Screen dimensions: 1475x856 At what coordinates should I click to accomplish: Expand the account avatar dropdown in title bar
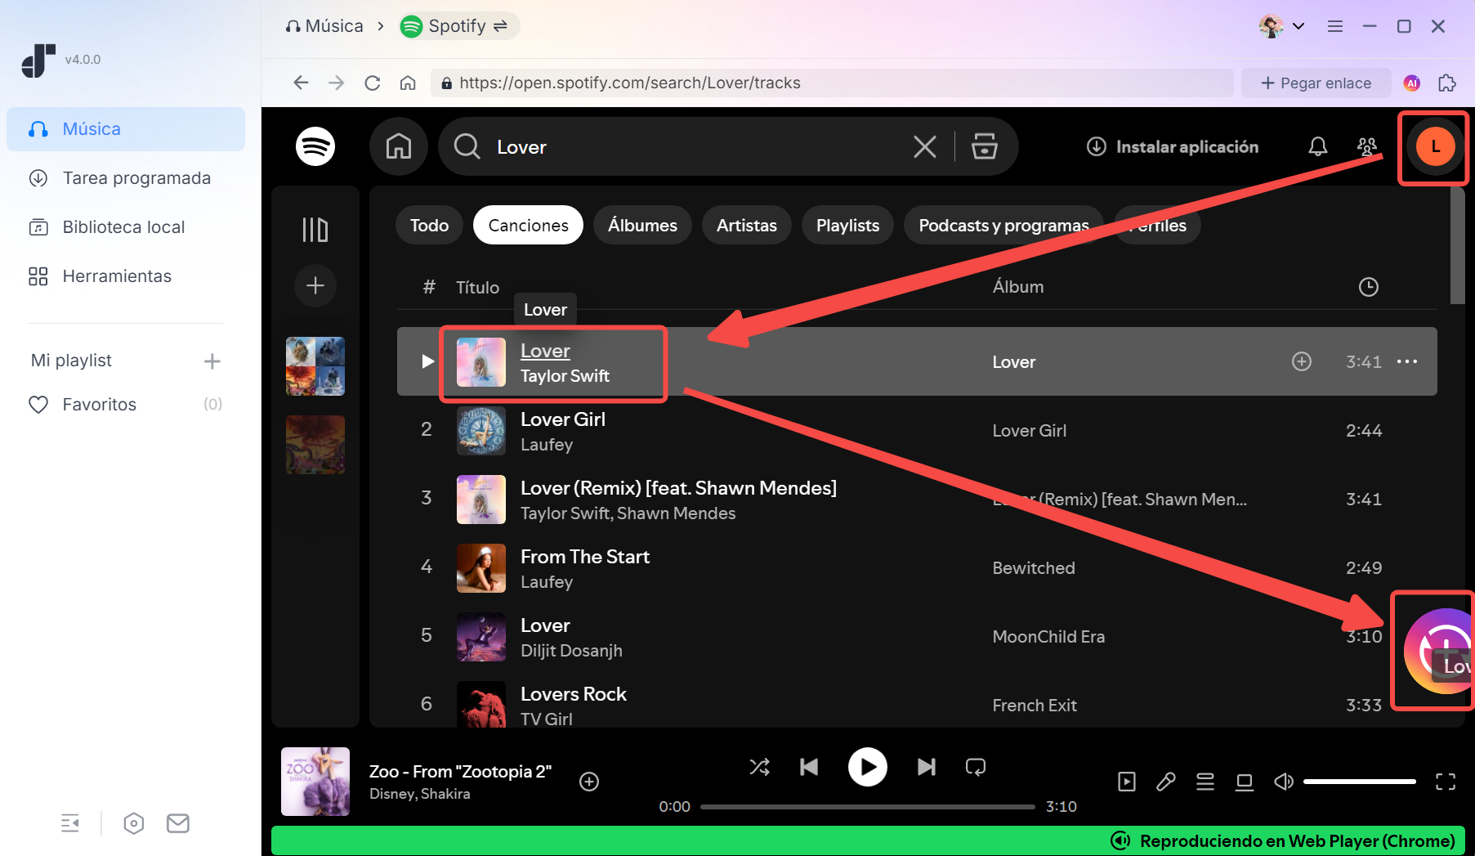(1281, 26)
